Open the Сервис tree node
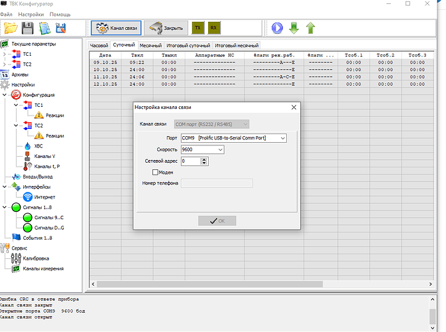This screenshot has width=446, height=332. [x=19, y=248]
